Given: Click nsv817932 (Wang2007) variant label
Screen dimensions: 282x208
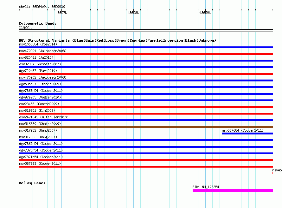Looking at the screenshot, I should pyautogui.click(x=38, y=130).
